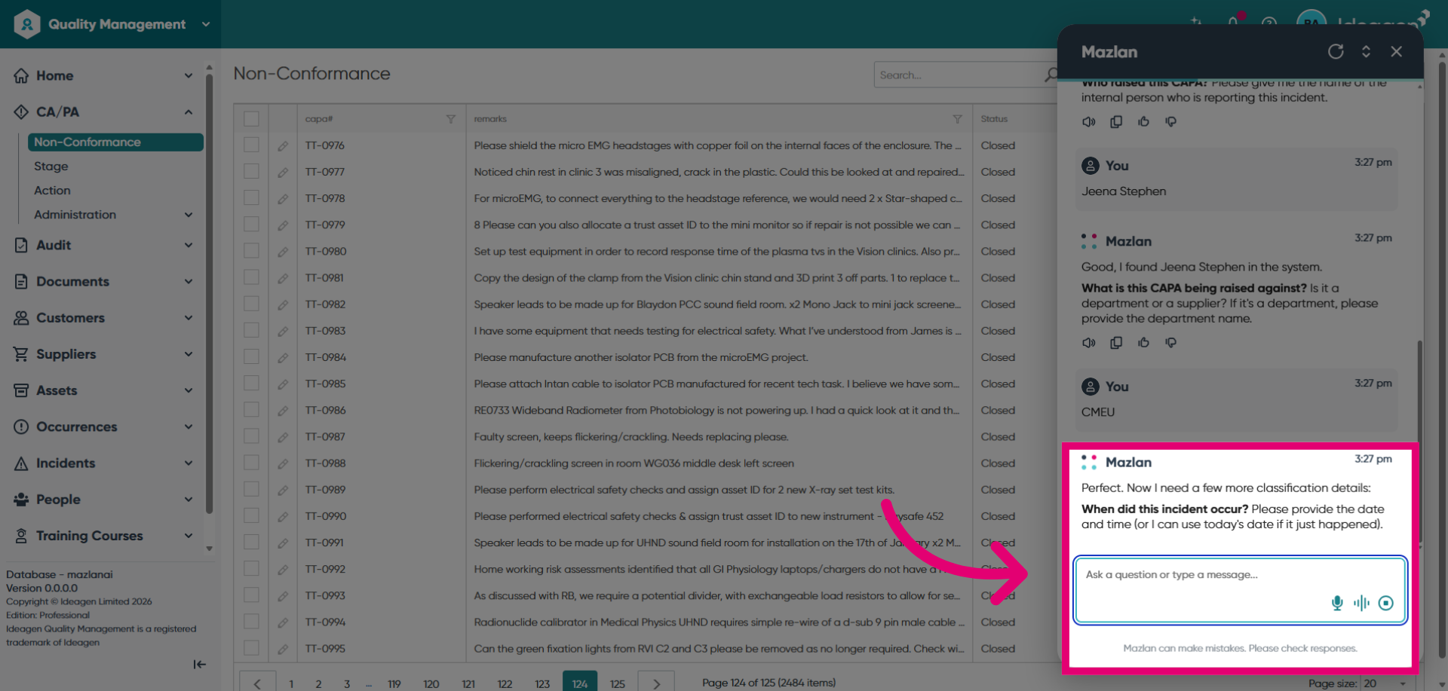Toggle Mazlan chat panel size chevrons
This screenshot has height=691, width=1448.
pos(1366,51)
